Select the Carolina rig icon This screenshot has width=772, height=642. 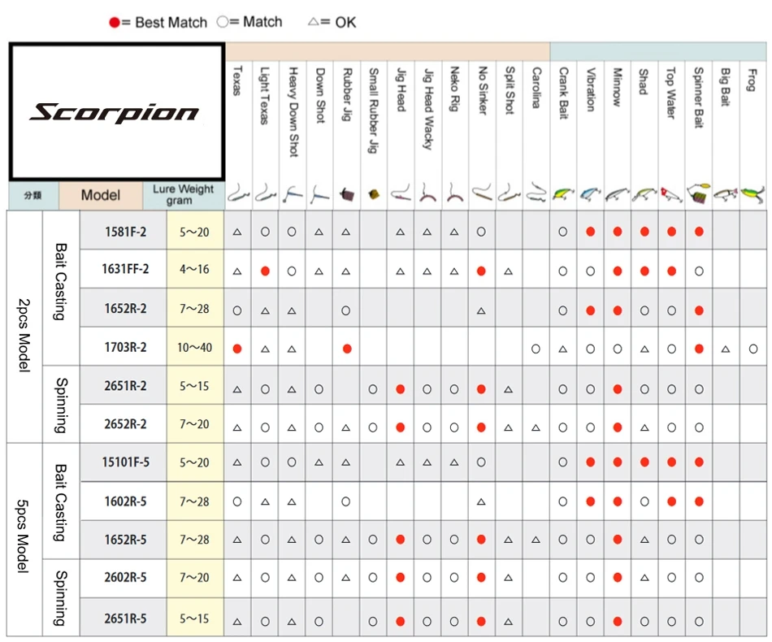(536, 193)
